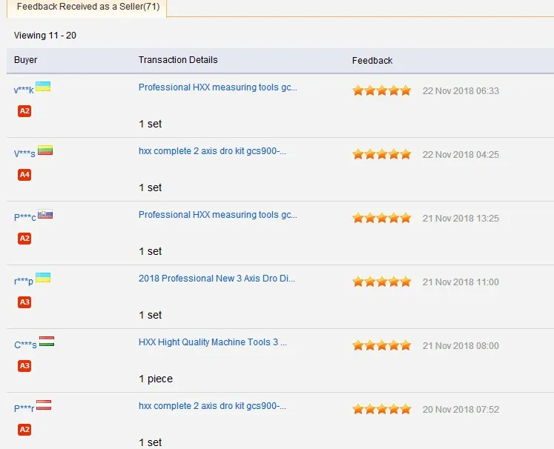Open Professional HXX measuring tools link from P***c

coord(217,215)
